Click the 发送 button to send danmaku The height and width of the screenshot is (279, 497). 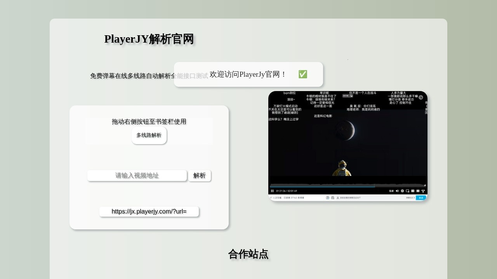(x=422, y=198)
